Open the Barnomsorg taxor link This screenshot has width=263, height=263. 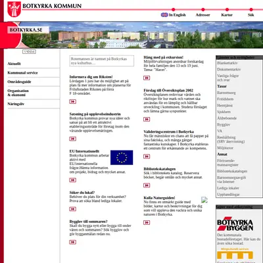226,93
